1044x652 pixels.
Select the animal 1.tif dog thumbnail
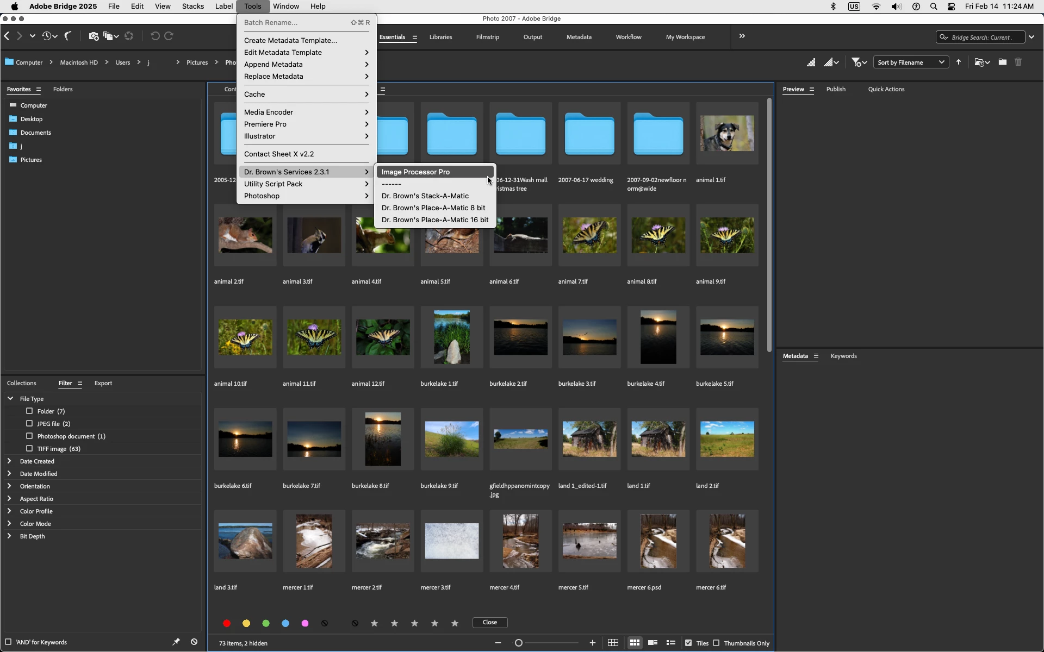tap(726, 134)
